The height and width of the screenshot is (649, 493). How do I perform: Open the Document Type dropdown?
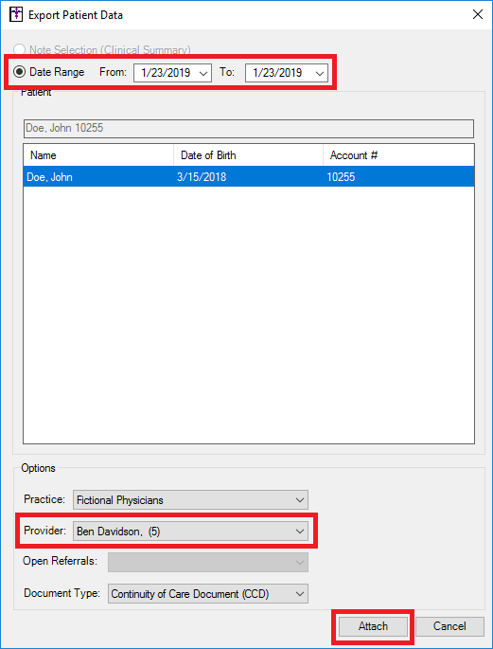[x=208, y=594]
